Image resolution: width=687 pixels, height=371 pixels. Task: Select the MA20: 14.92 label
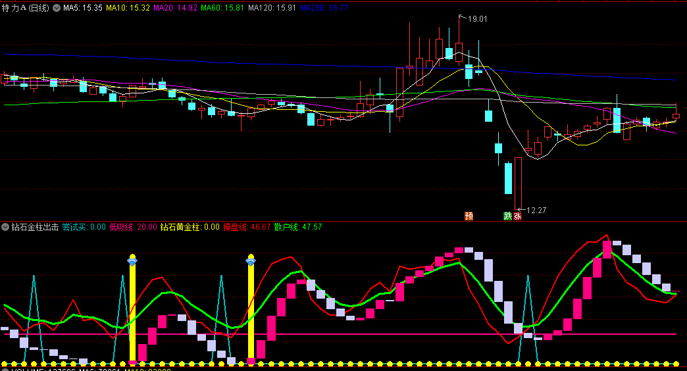point(175,8)
